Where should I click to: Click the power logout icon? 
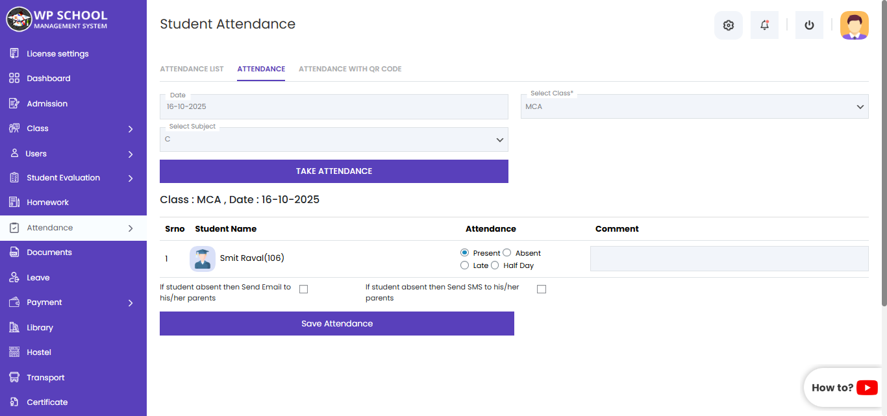pos(809,25)
